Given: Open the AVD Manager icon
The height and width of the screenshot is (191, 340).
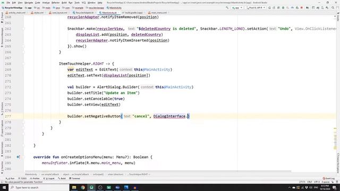Looking at the screenshot, I should [322, 8].
